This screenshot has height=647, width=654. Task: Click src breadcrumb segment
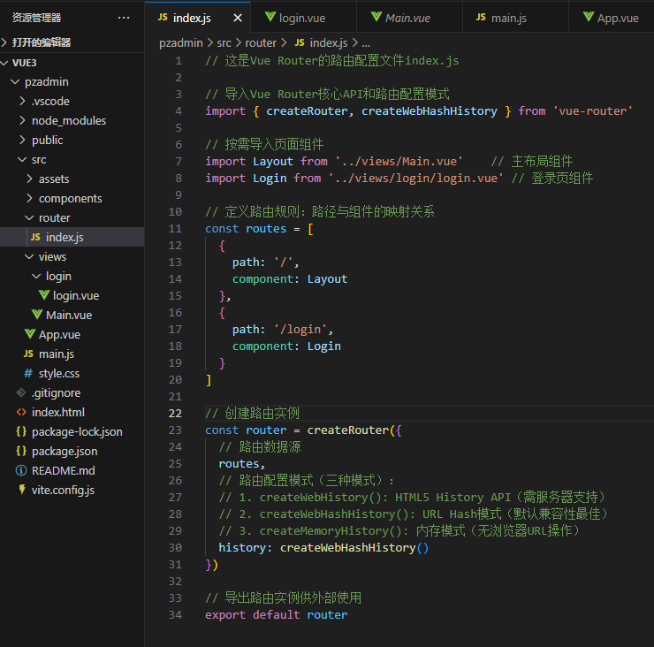pyautogui.click(x=224, y=42)
